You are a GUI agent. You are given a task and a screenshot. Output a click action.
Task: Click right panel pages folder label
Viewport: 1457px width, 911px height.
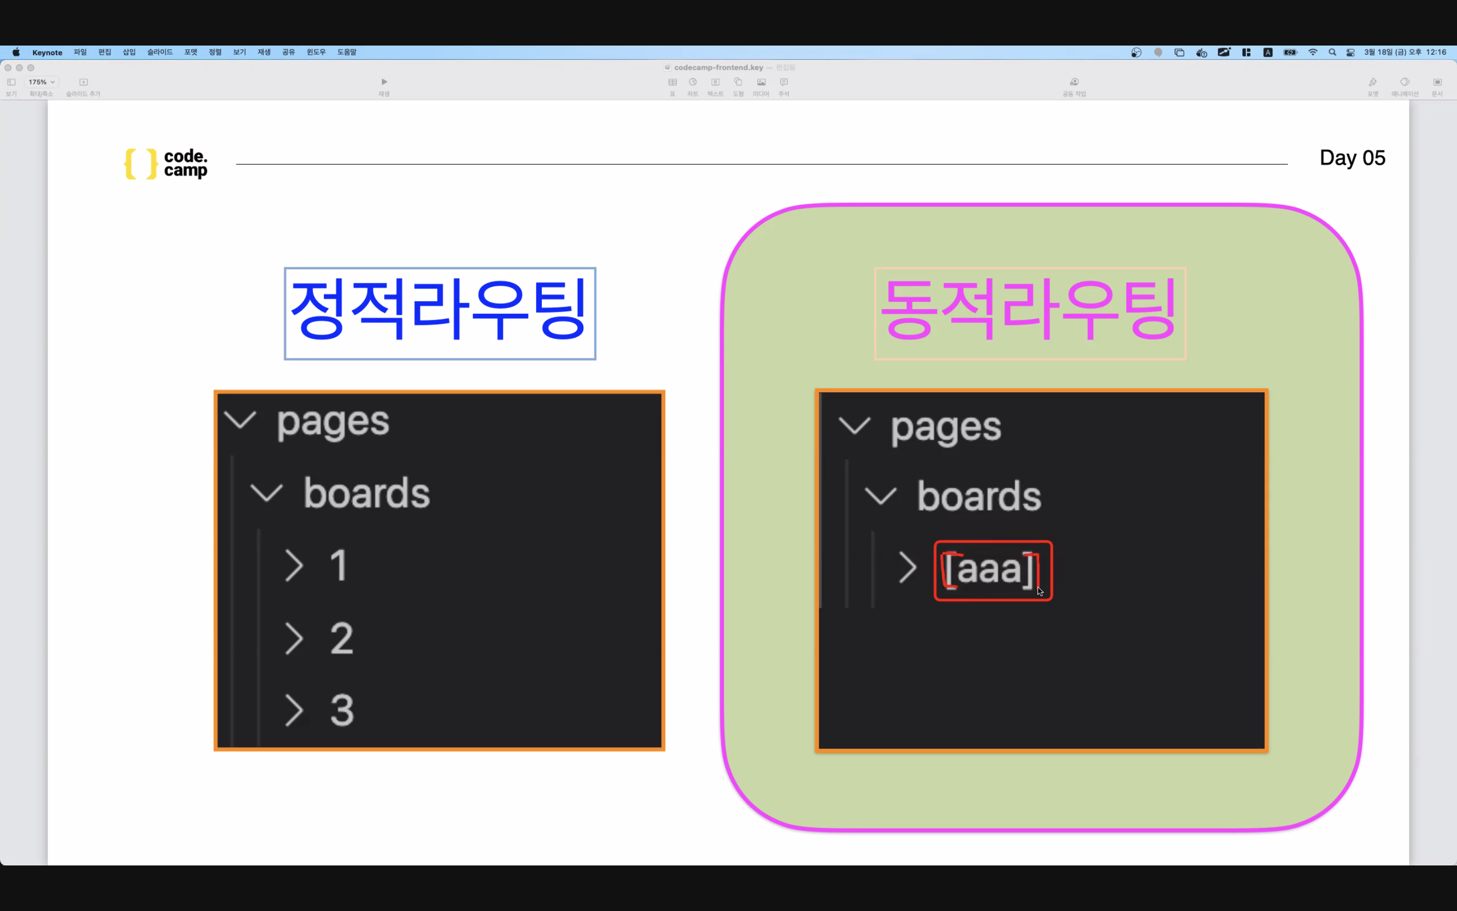coord(946,428)
